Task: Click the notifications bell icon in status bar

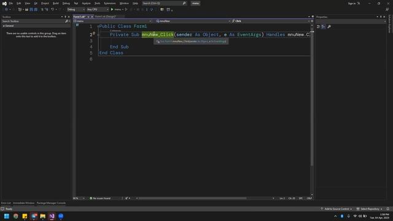Action: point(388,209)
